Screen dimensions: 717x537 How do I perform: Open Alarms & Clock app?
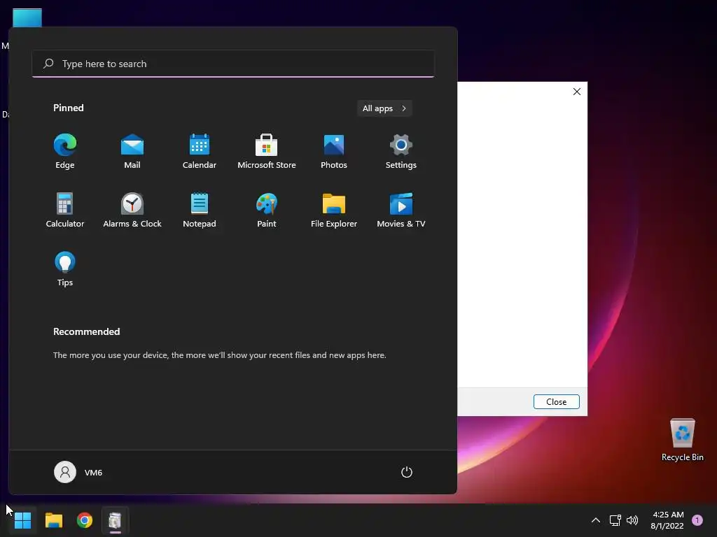pos(132,210)
